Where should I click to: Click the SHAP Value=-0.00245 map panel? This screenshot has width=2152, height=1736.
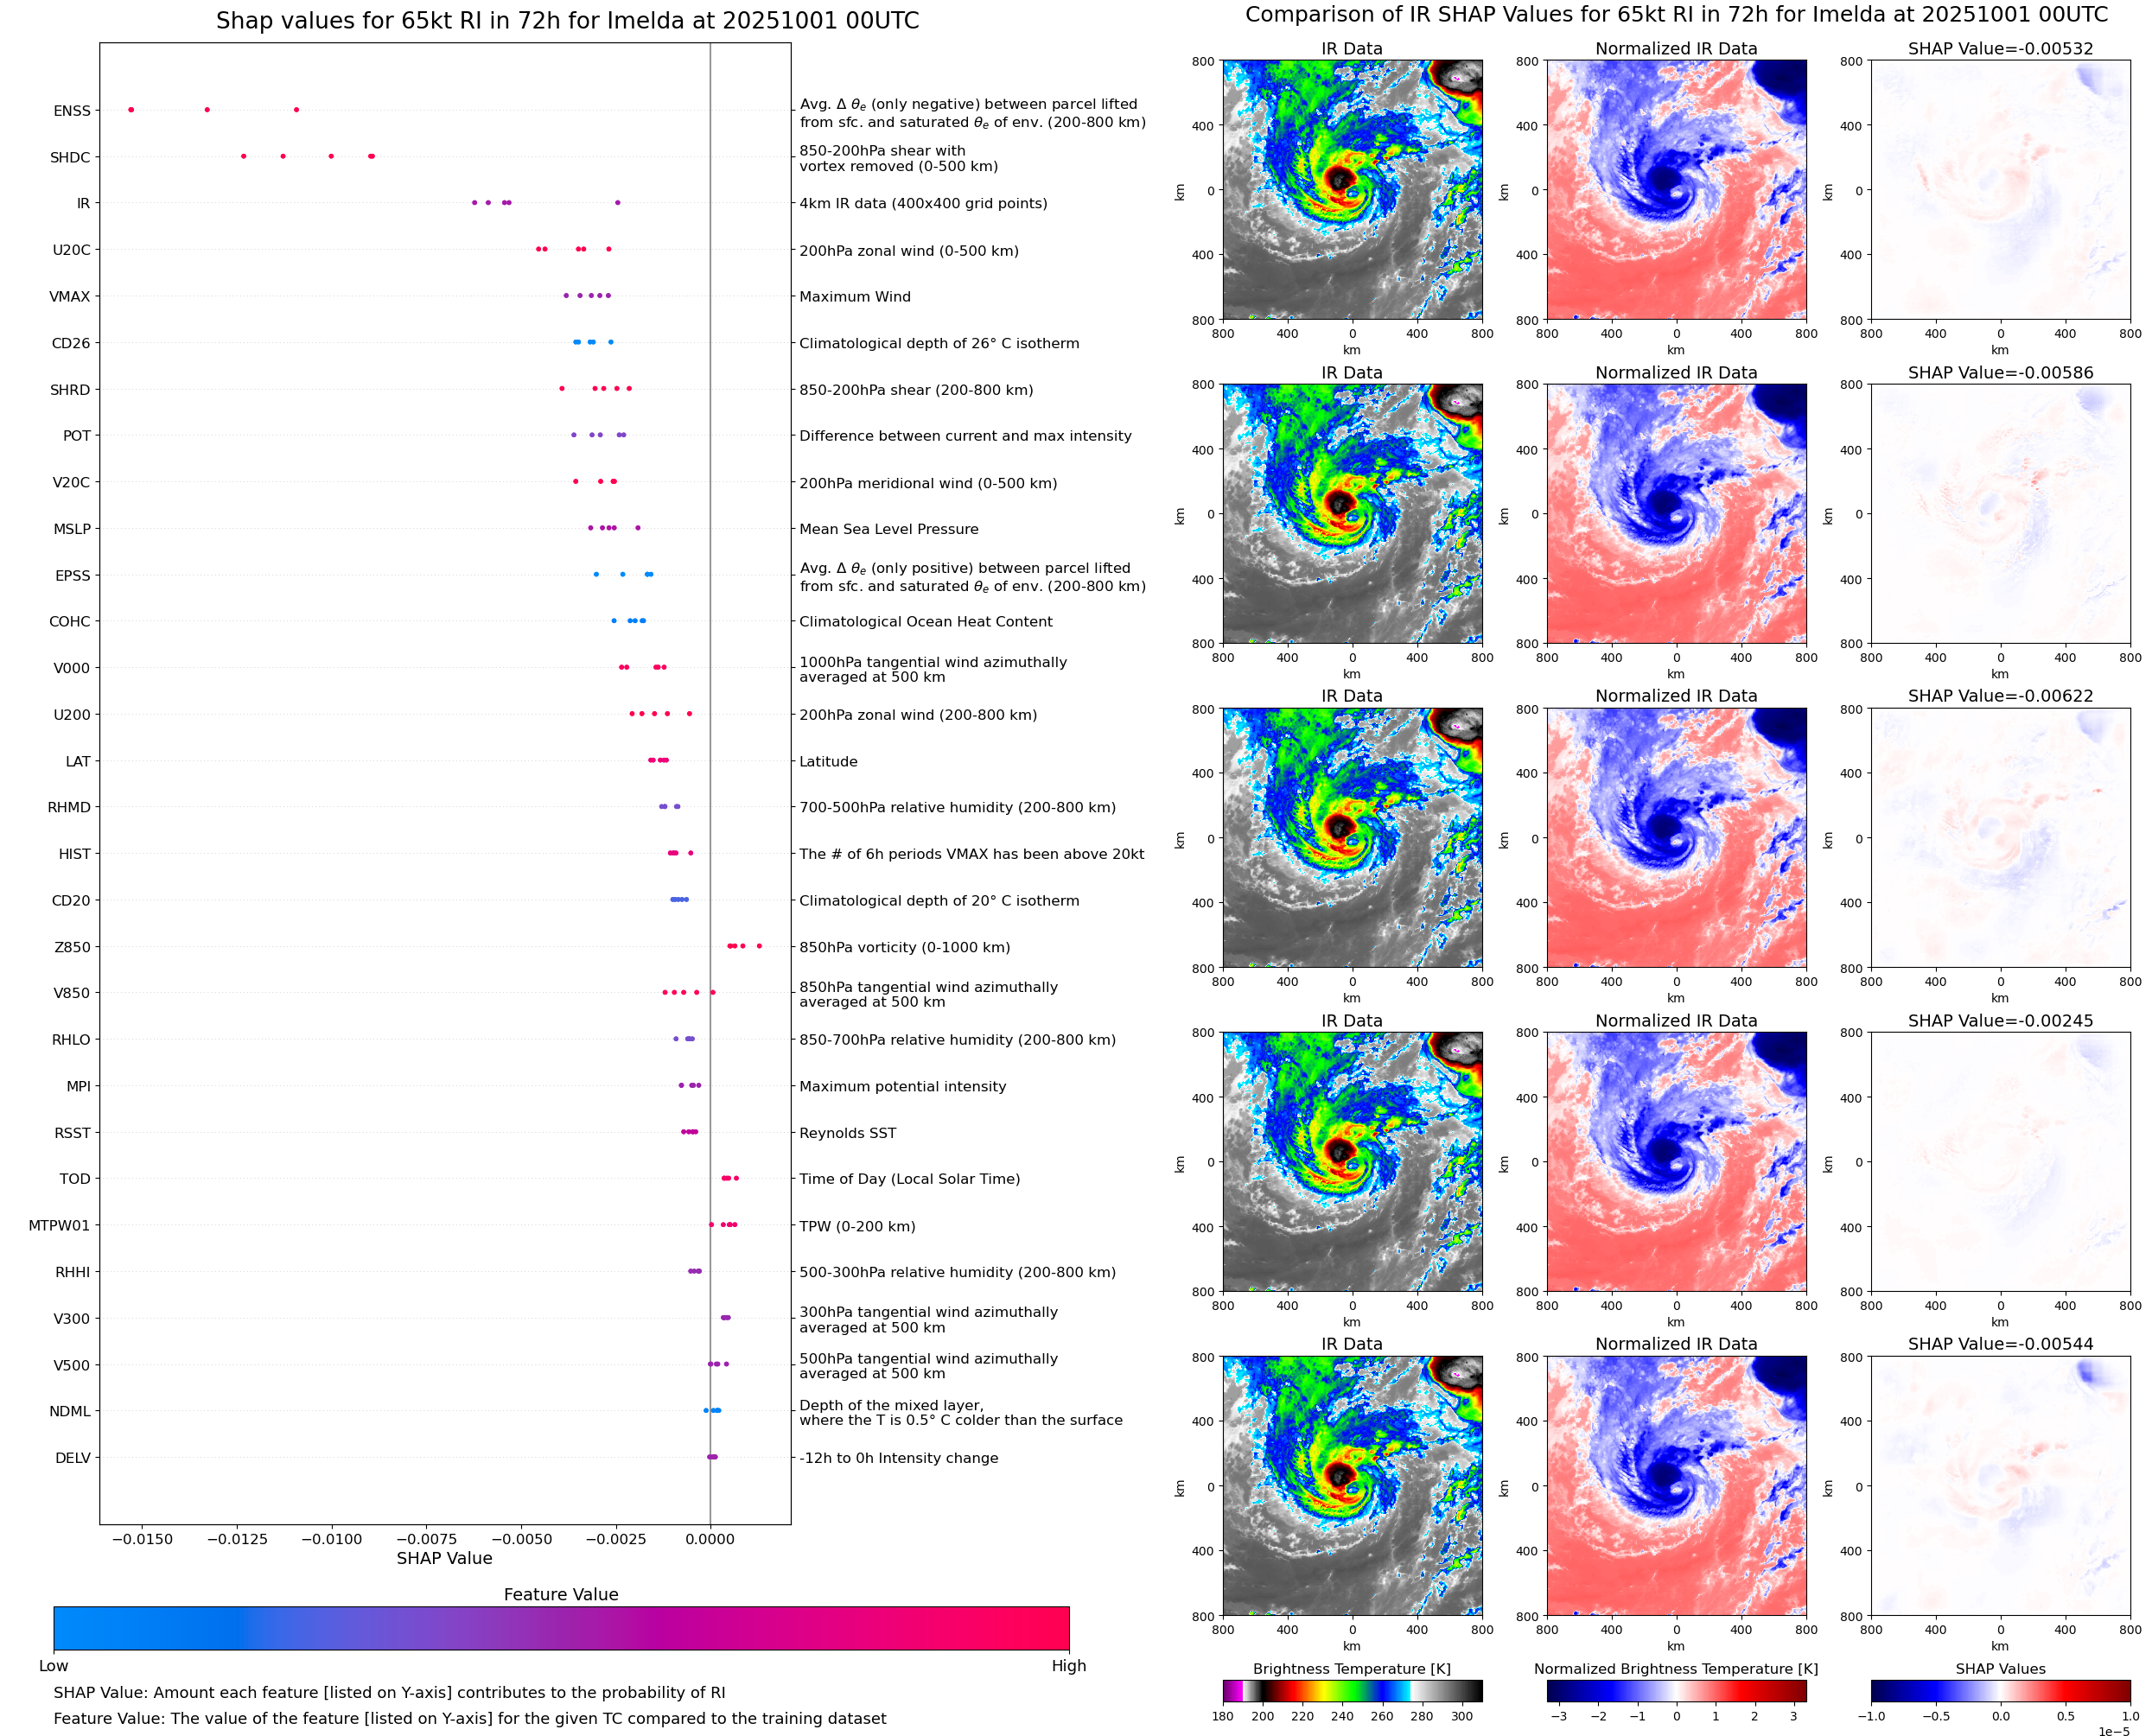(x=1999, y=1162)
